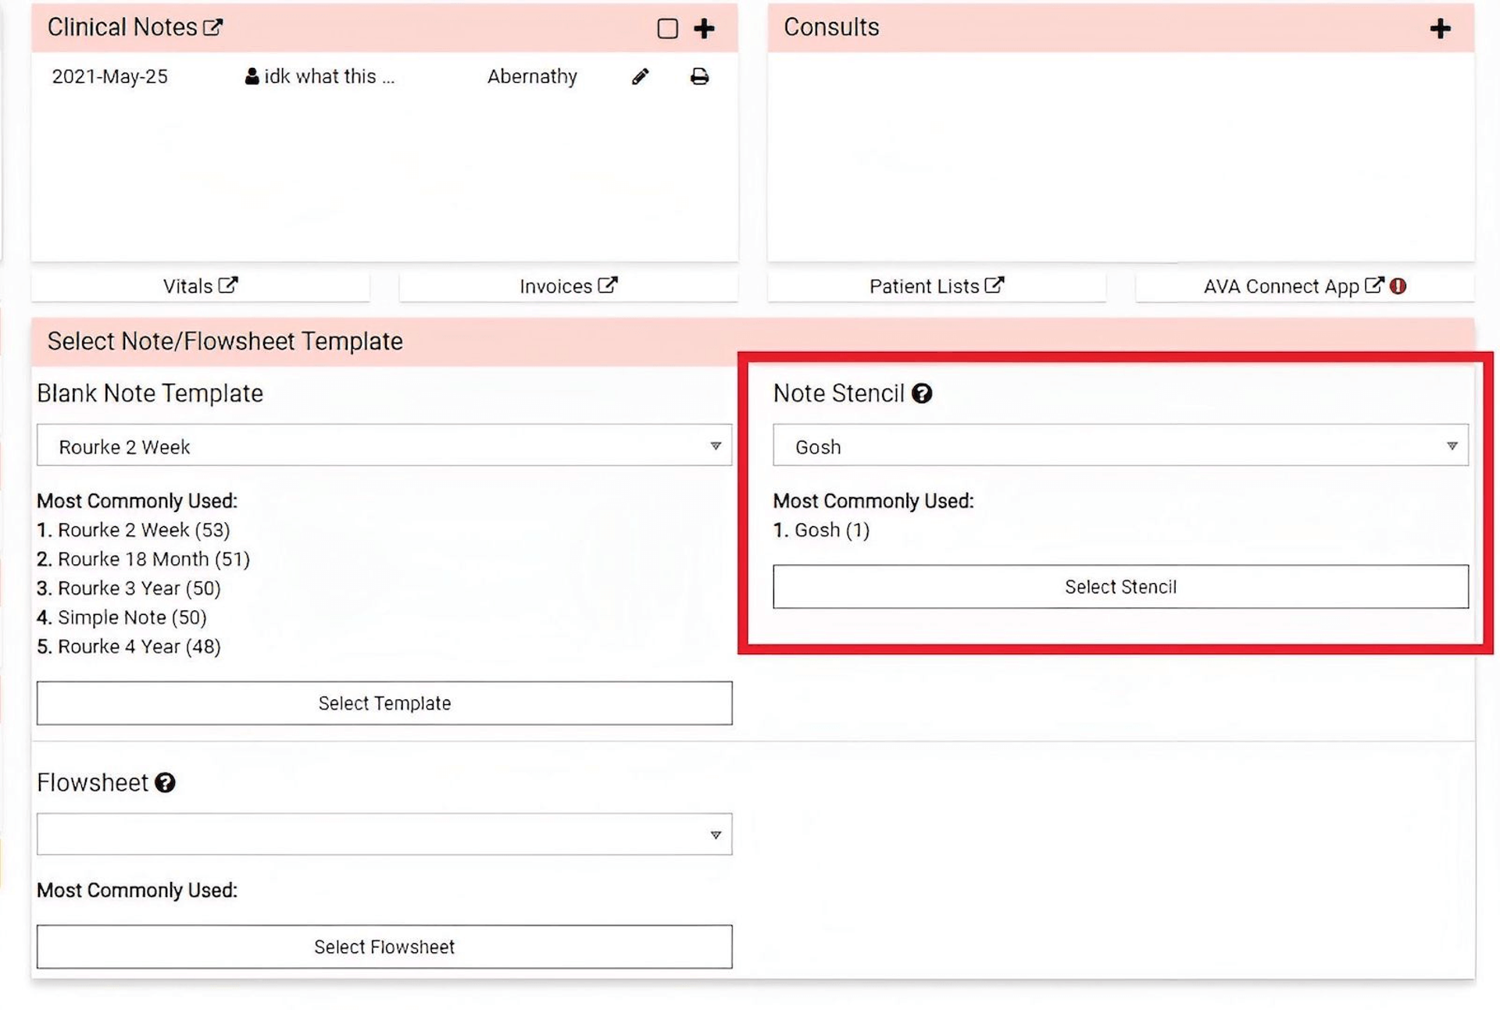This screenshot has width=1500, height=1010.
Task: Click Note Stencil help question mark
Action: (x=922, y=393)
